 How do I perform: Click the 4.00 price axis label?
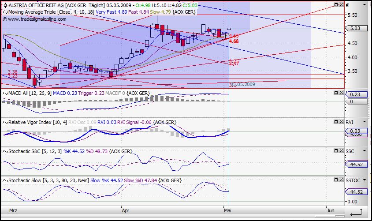(352, 57)
